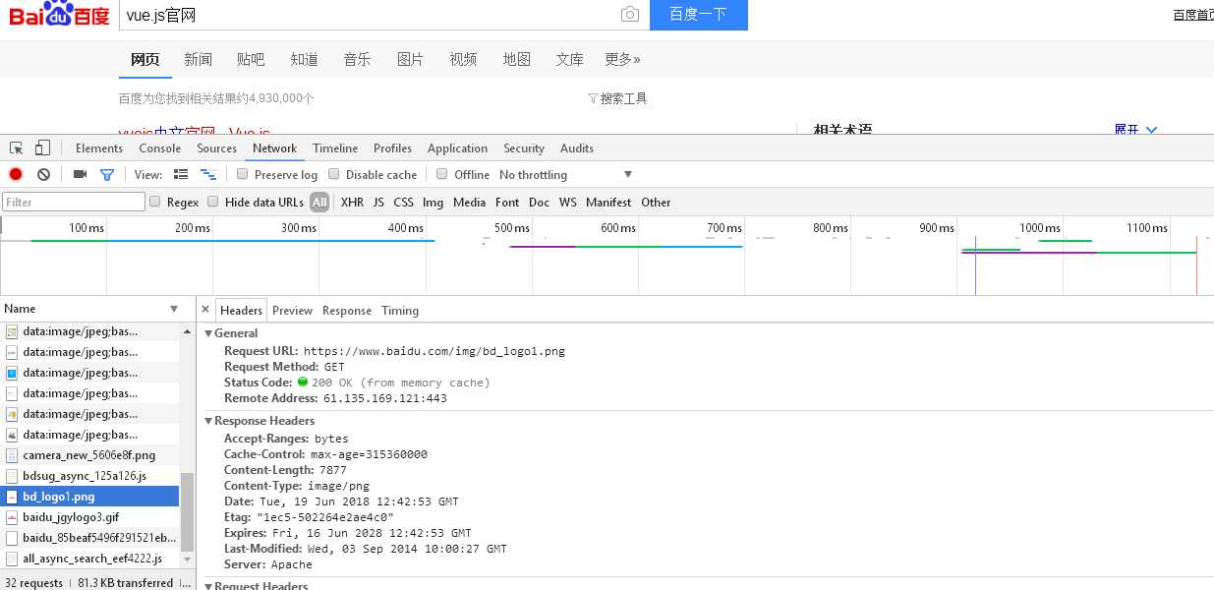The height and width of the screenshot is (590, 1214).
Task: Open the Security tab
Action: click(x=524, y=148)
